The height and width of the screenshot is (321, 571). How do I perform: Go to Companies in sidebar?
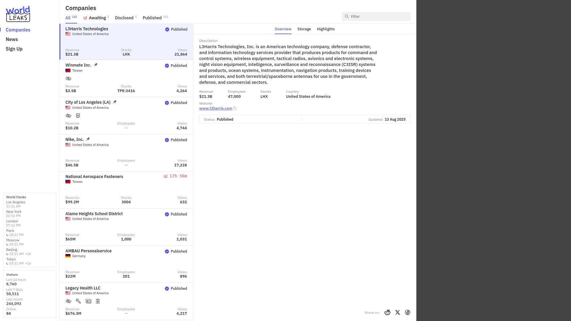(x=18, y=30)
